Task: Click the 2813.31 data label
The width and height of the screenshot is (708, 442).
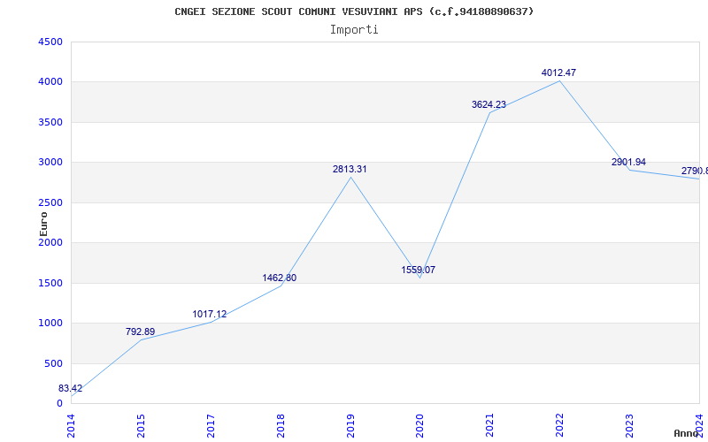Action: [350, 169]
